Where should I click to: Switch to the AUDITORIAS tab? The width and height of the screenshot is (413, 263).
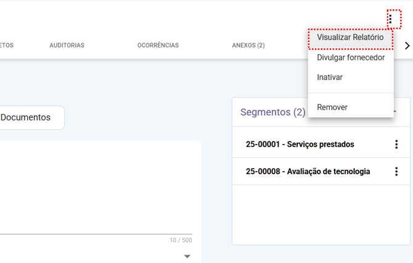(x=67, y=45)
